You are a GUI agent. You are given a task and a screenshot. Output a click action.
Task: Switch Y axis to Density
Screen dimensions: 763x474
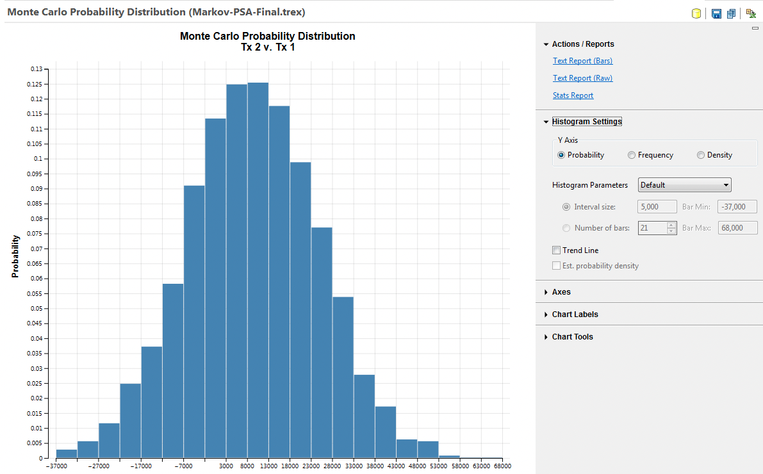700,154
